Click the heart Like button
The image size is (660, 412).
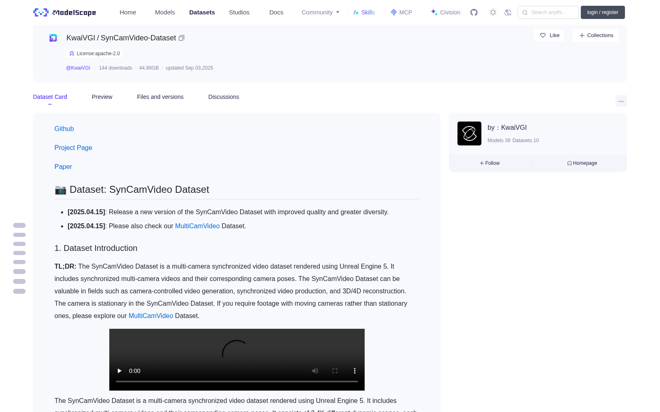pos(549,35)
